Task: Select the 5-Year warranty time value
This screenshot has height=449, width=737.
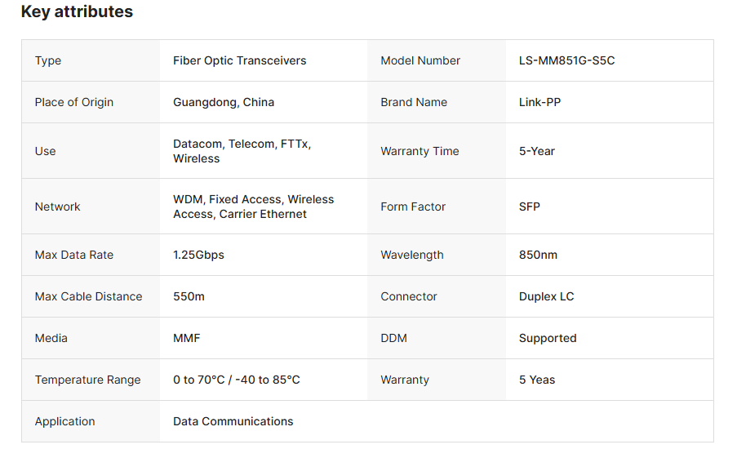Action: [x=537, y=151]
